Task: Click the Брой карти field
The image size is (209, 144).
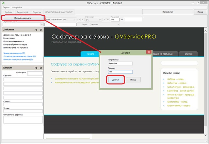Action: coord(35,73)
